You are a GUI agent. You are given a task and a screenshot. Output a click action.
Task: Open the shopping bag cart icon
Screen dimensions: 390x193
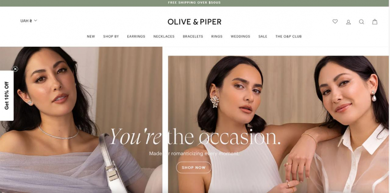click(375, 22)
